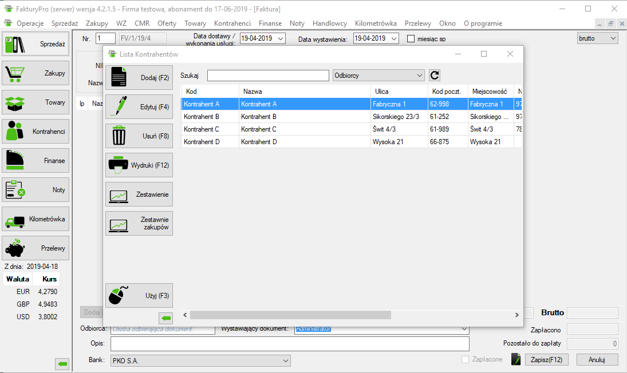Click the Szukaj search input field

[268, 76]
